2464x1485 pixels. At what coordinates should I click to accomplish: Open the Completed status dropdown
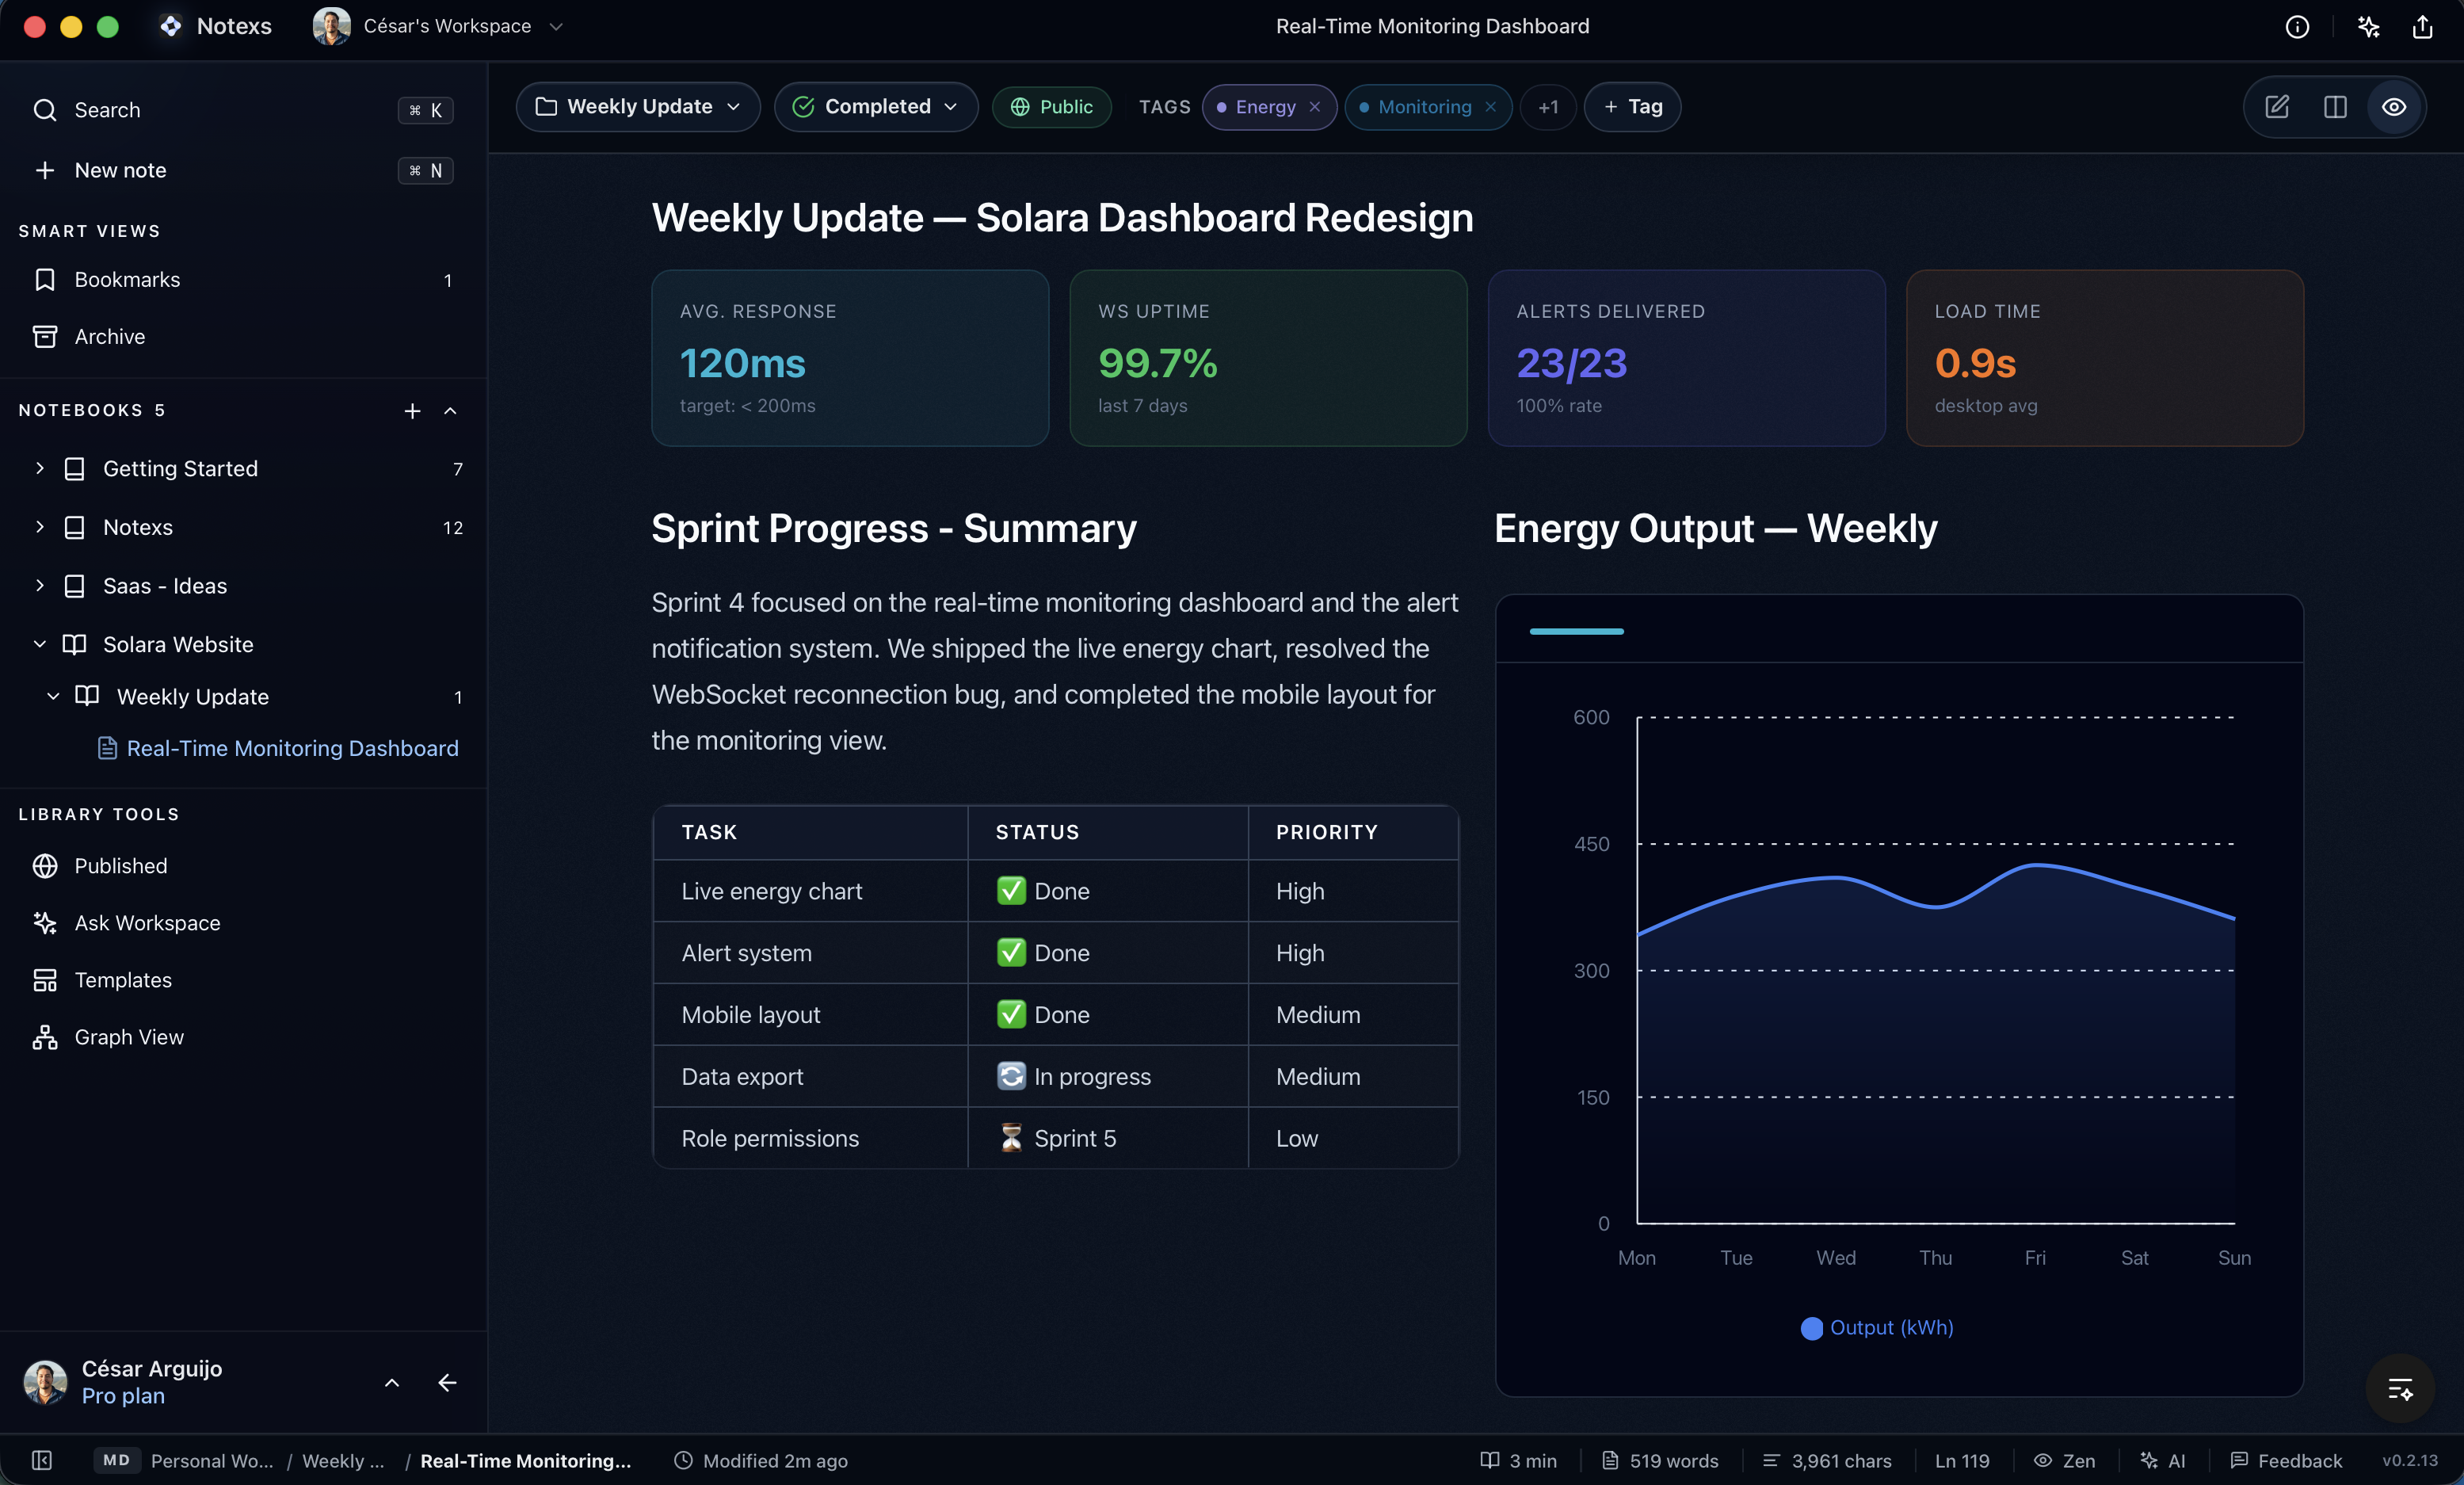click(x=876, y=107)
